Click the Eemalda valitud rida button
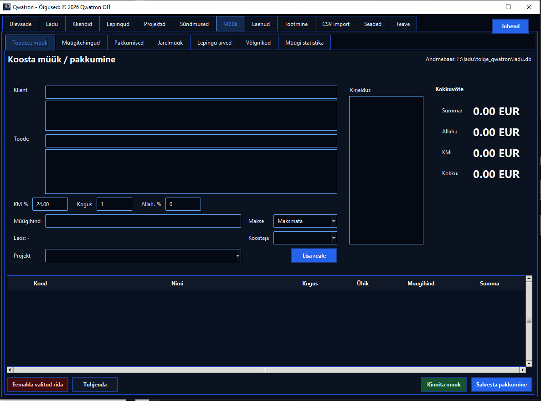The width and height of the screenshot is (541, 401). point(38,385)
